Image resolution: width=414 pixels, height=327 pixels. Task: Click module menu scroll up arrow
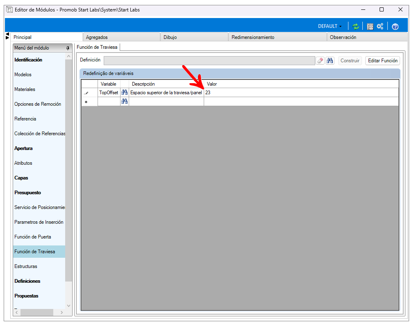pyautogui.click(x=68, y=56)
